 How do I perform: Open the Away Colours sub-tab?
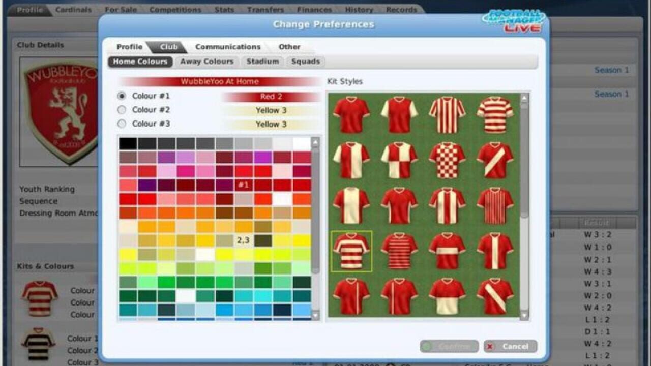(x=207, y=62)
